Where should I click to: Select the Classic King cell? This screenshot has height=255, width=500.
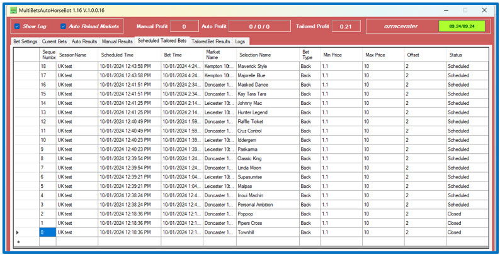pos(268,158)
